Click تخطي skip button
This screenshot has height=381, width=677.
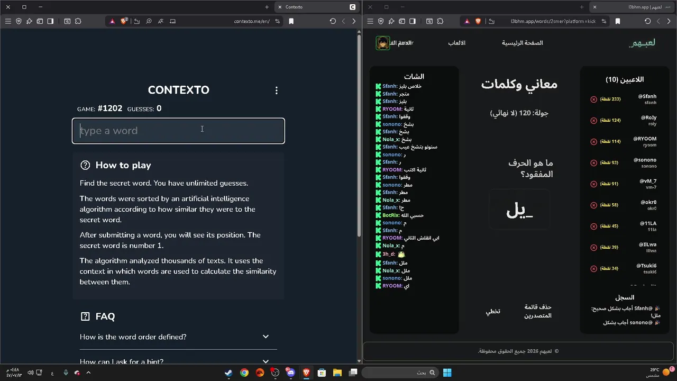pos(493,311)
